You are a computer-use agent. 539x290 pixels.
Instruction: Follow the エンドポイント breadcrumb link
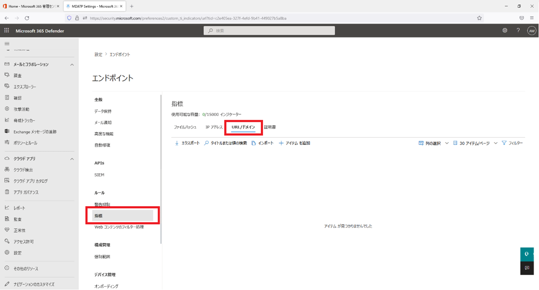(120, 55)
